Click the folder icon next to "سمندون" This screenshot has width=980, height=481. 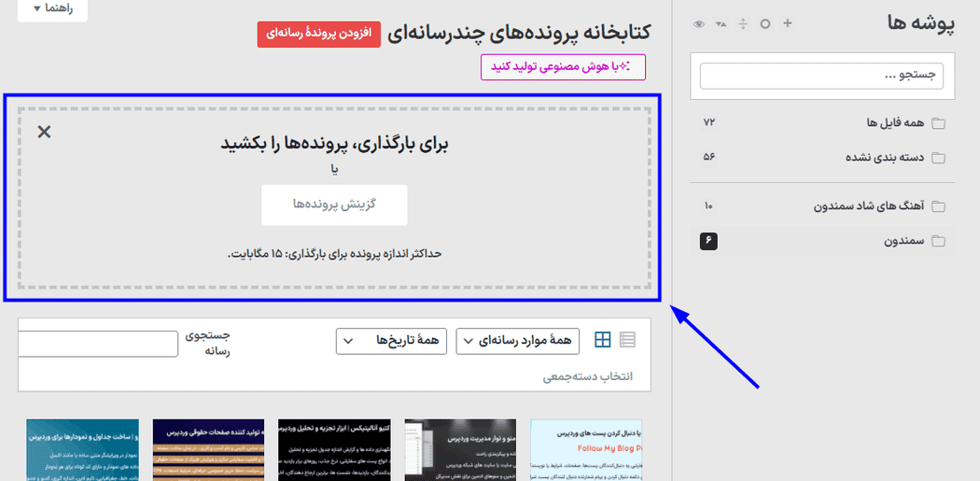coord(938,240)
